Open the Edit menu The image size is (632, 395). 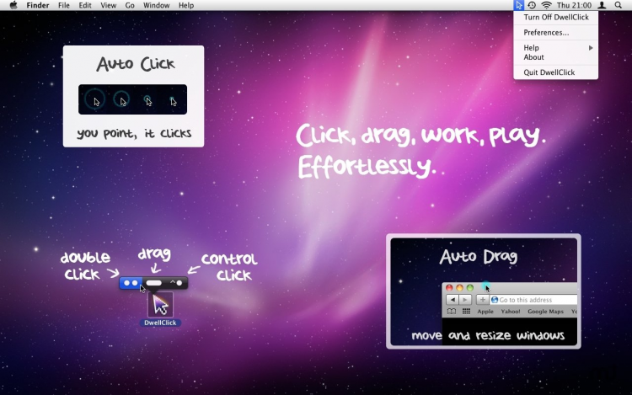coord(85,5)
